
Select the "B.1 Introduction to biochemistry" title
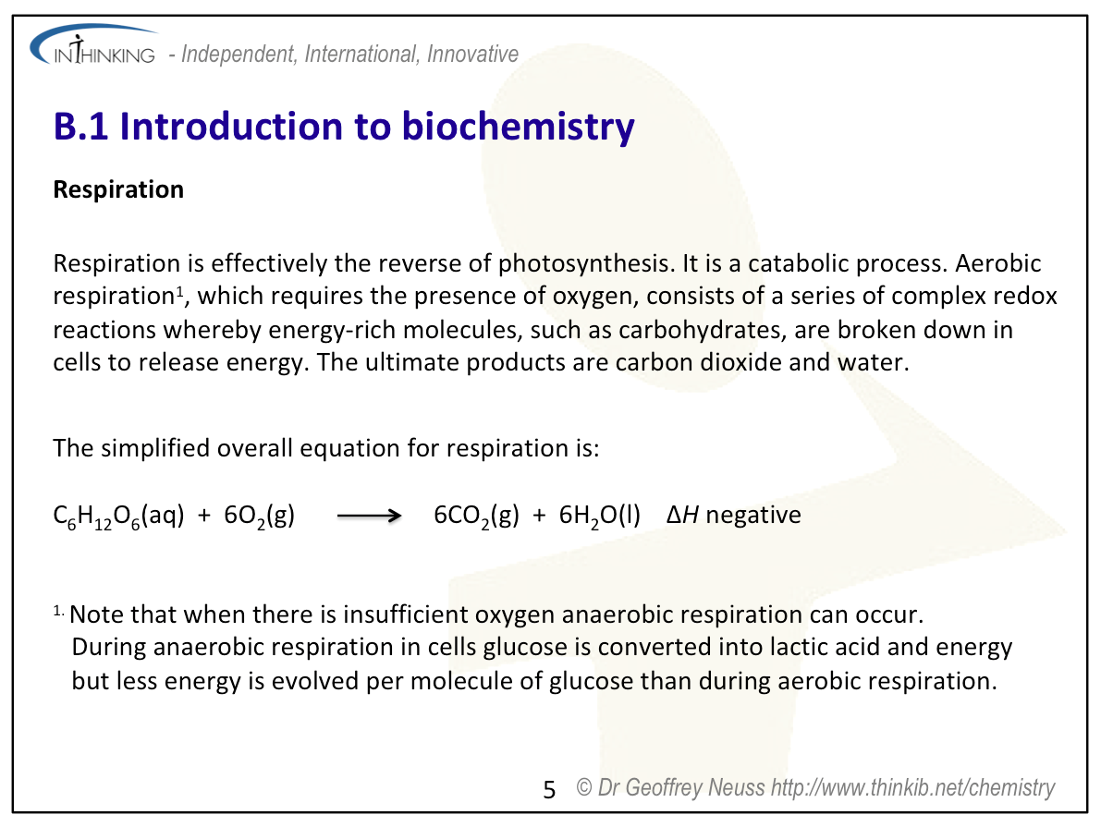point(344,128)
